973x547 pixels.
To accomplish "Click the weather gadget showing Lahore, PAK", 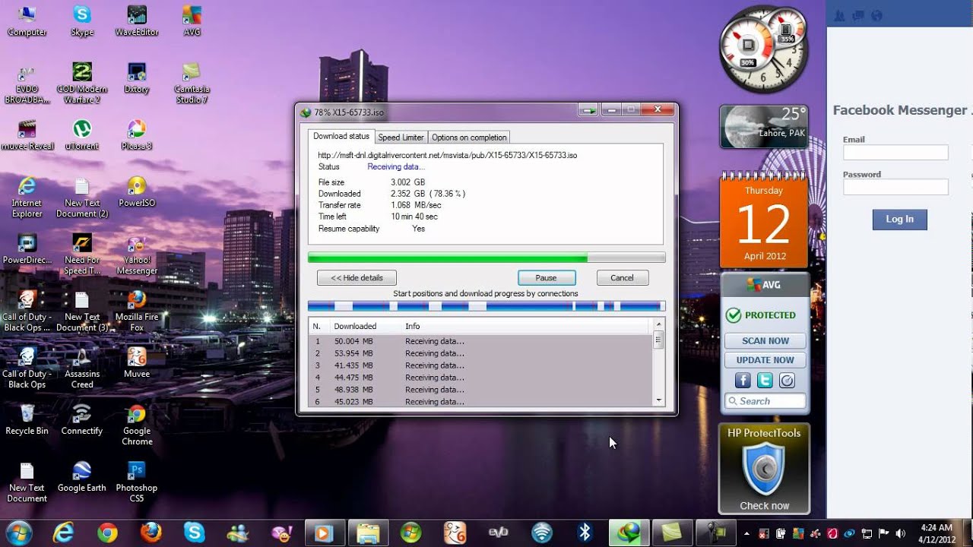I will tap(763, 126).
